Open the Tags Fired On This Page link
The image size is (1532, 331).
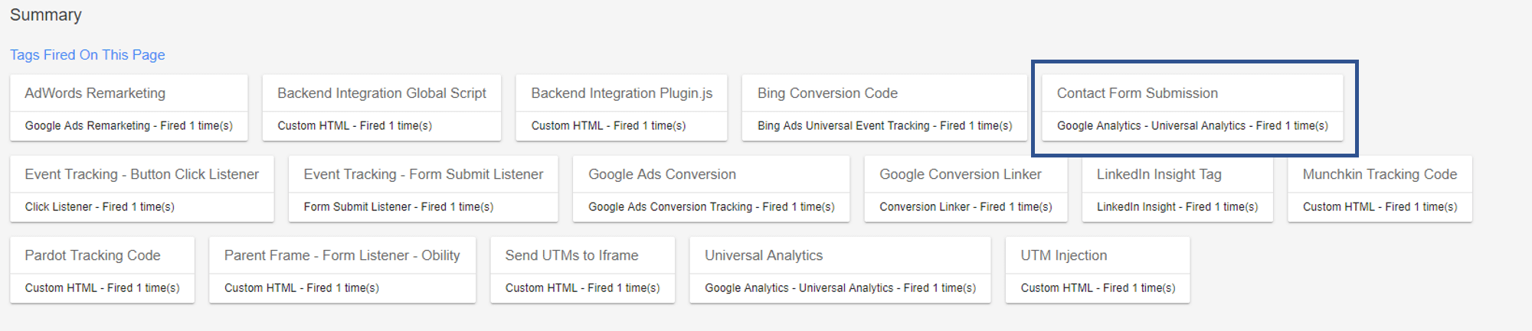[87, 55]
